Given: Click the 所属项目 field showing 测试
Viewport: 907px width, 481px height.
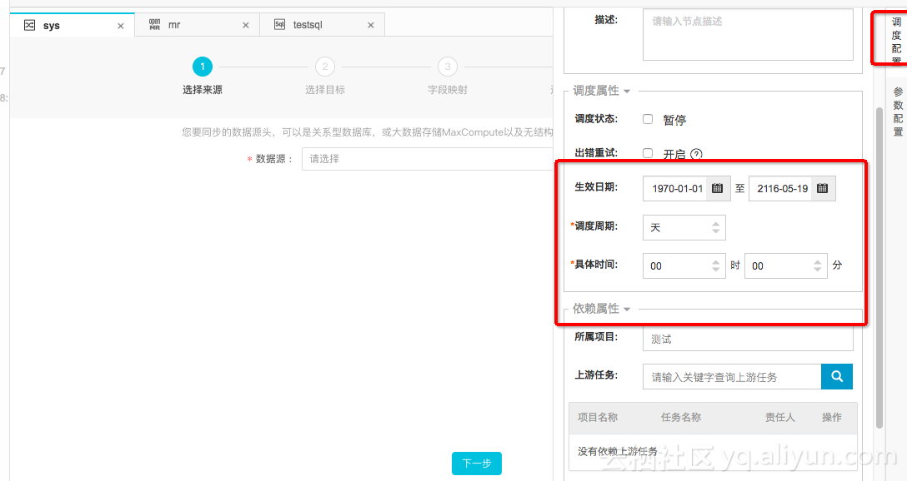Looking at the screenshot, I should pyautogui.click(x=748, y=339).
